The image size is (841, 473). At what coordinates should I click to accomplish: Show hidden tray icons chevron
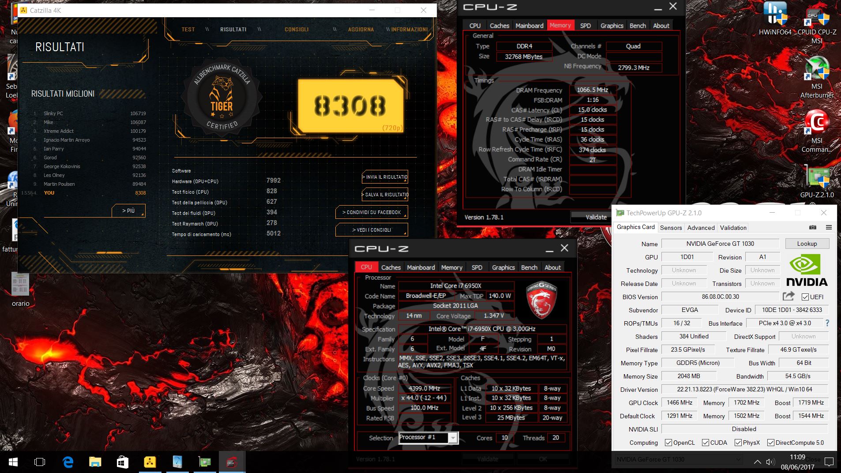[x=757, y=462]
